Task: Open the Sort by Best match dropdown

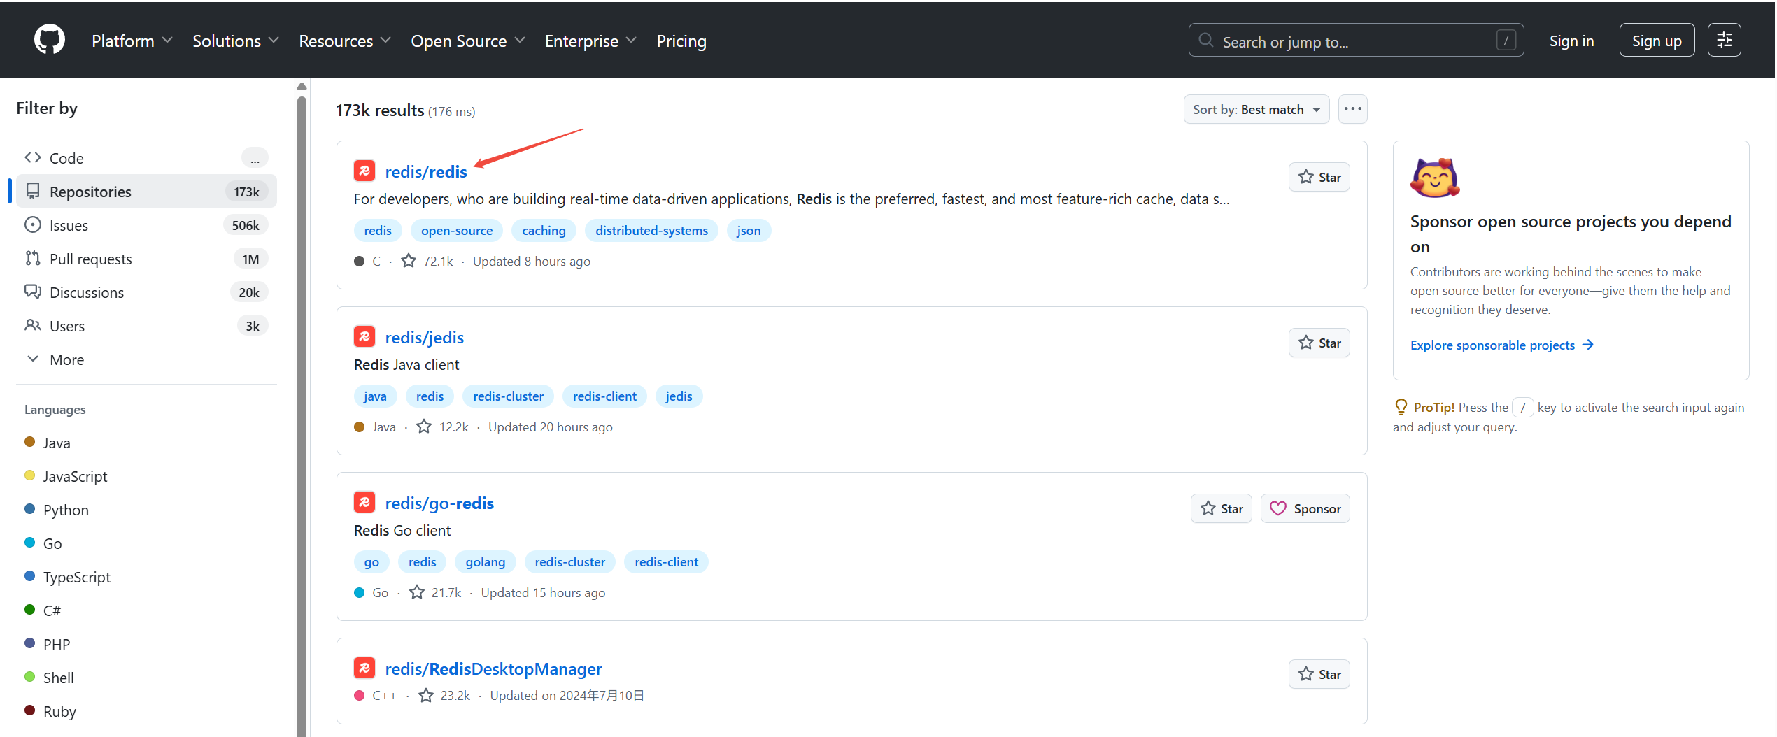Action: pyautogui.click(x=1256, y=110)
